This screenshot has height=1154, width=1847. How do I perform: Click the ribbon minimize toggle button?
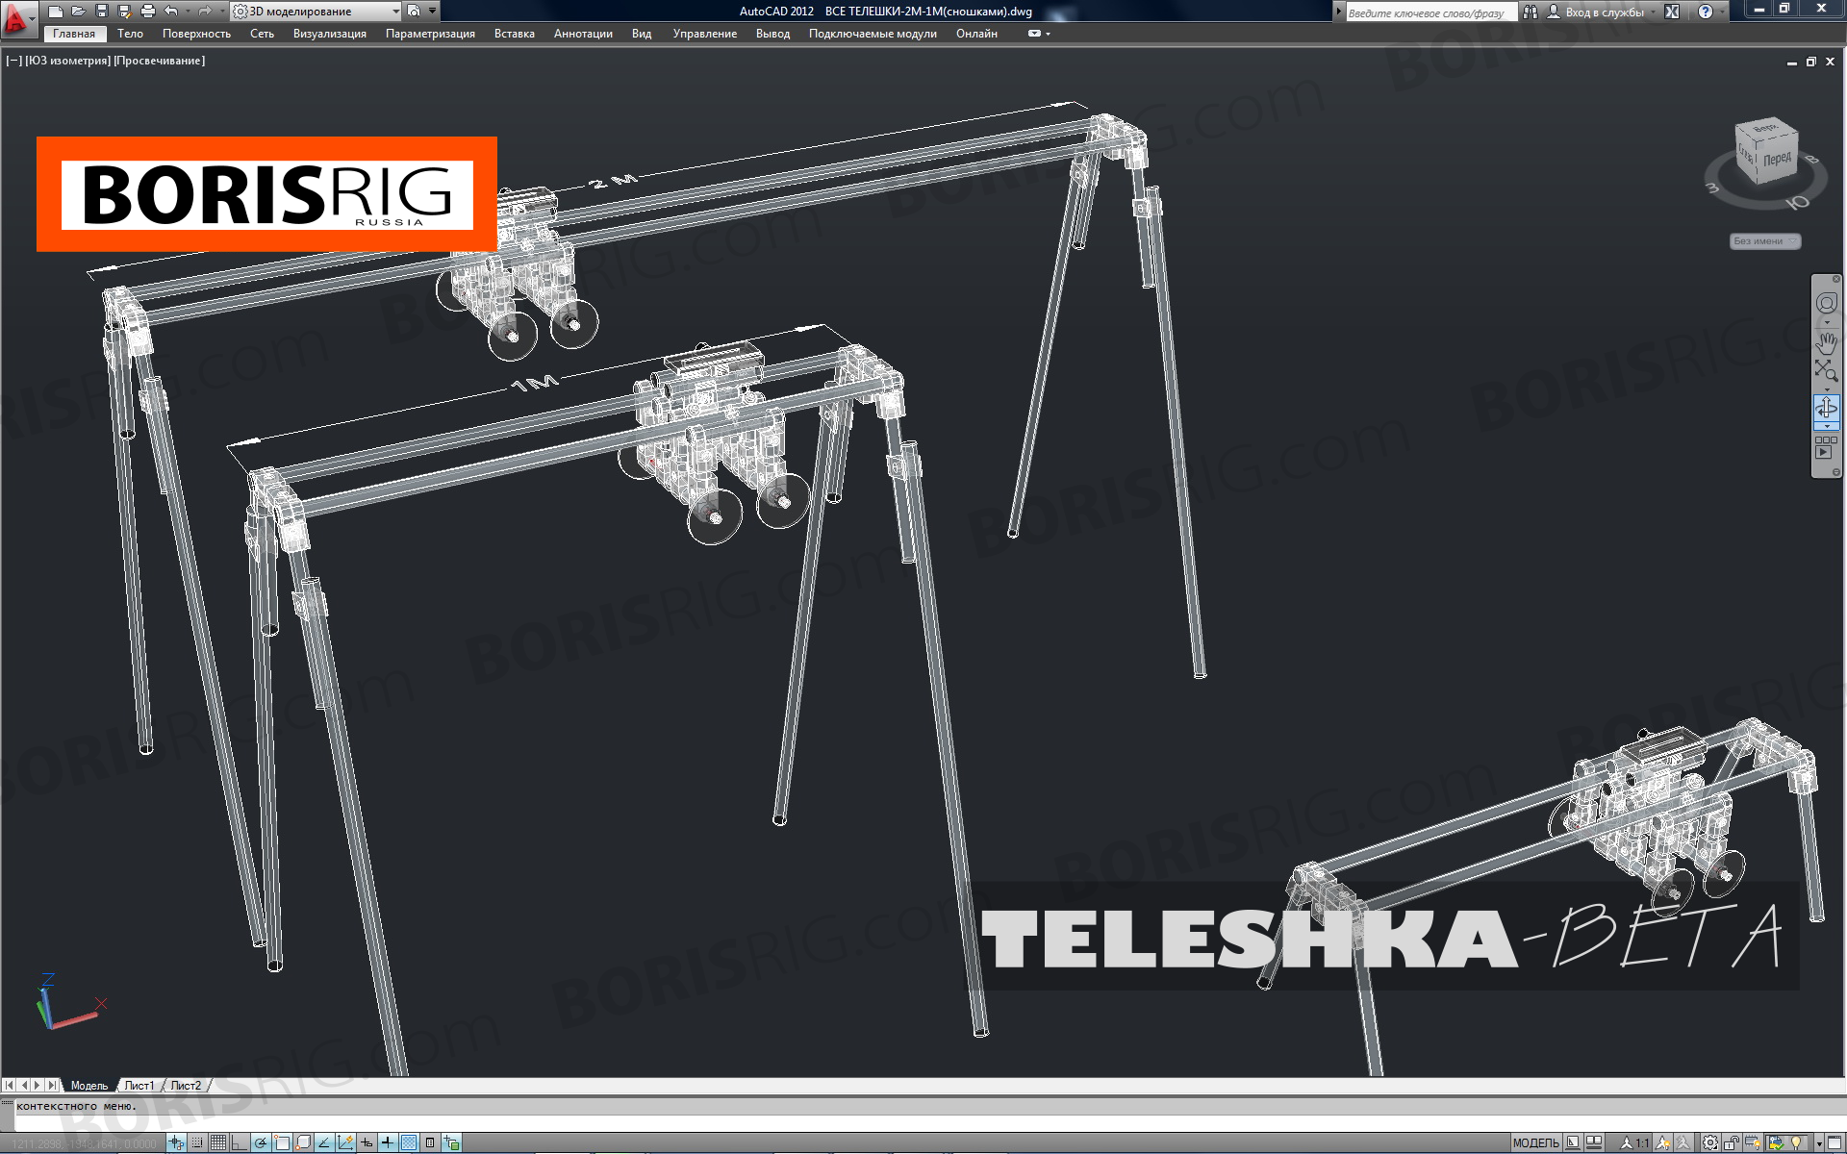pyautogui.click(x=1034, y=34)
